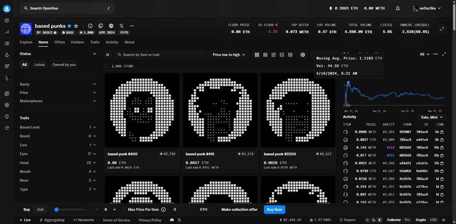
Task: Open the Discover compass icon in sidebar
Action: pyautogui.click(x=7, y=20)
